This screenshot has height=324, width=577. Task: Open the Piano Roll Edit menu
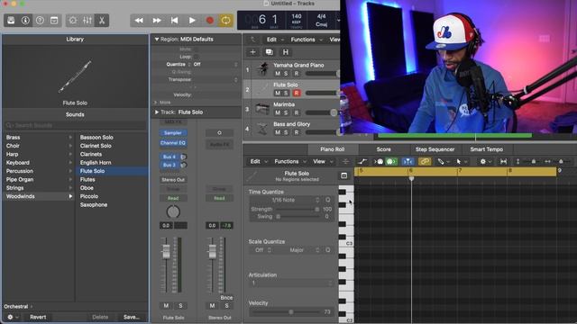pos(259,161)
